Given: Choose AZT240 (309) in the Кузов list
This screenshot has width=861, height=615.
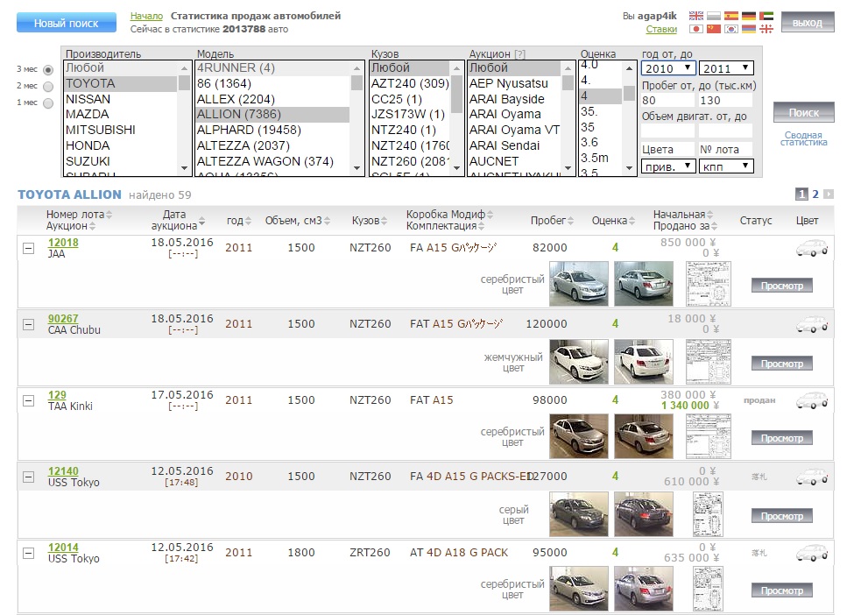Looking at the screenshot, I should click(410, 83).
